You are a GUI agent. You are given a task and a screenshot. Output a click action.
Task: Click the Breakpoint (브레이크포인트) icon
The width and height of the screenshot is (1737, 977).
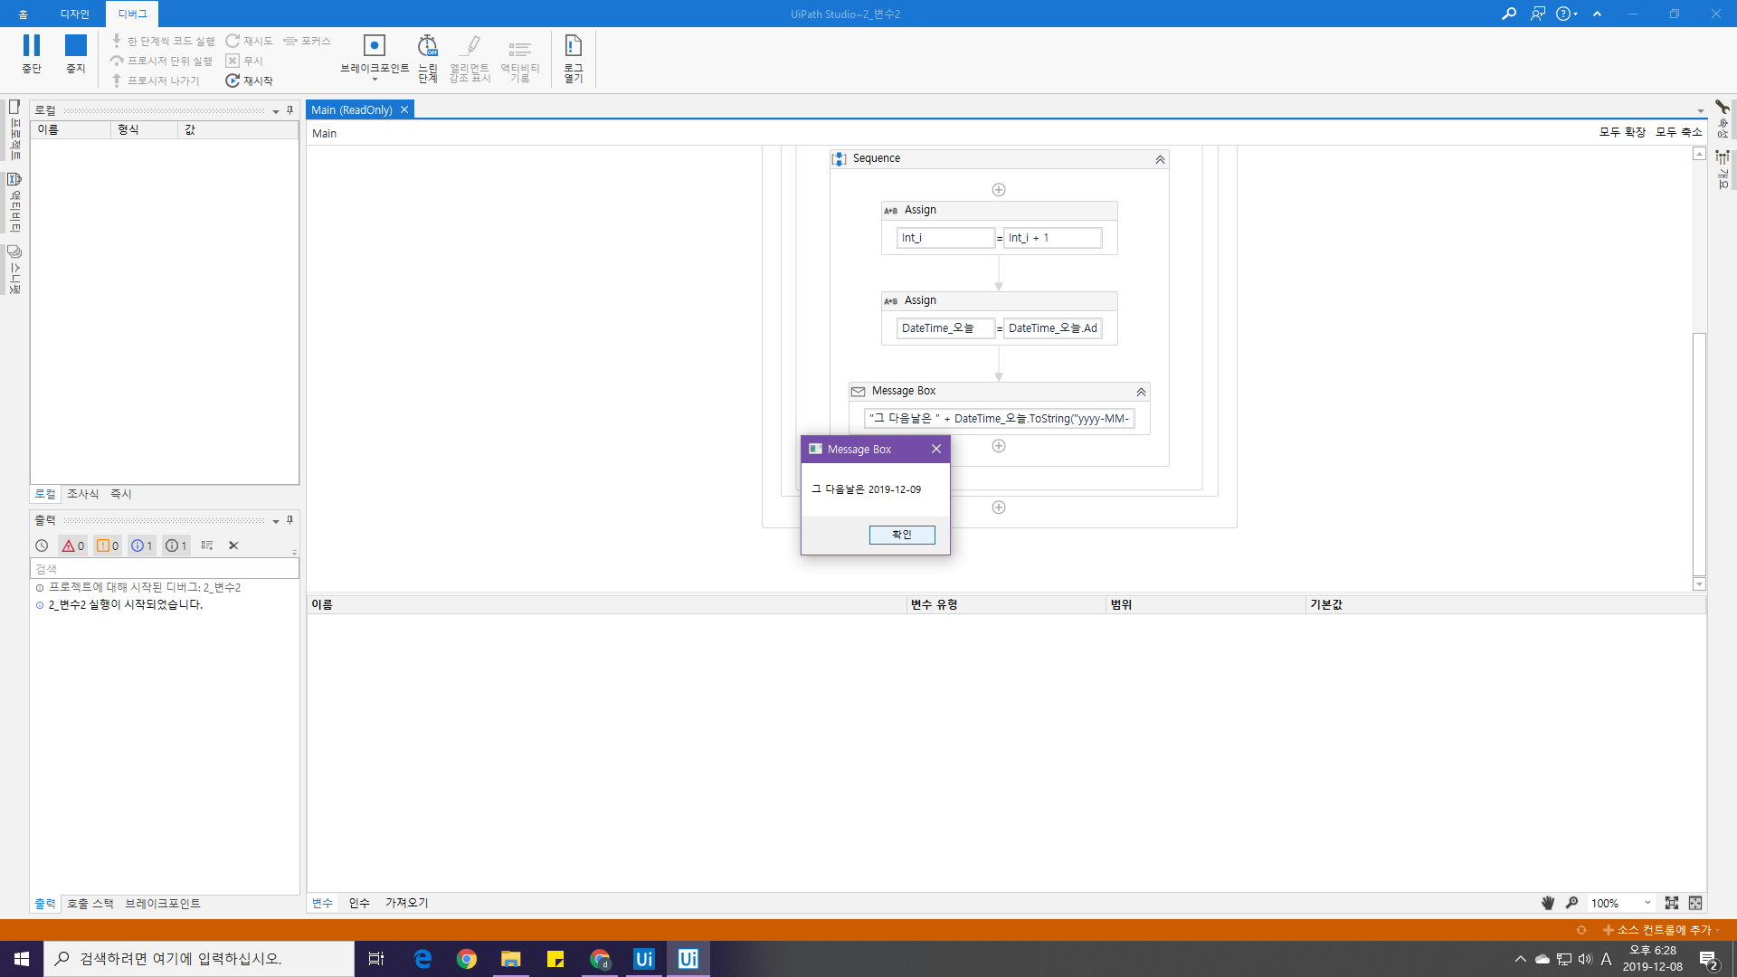pyautogui.click(x=374, y=46)
